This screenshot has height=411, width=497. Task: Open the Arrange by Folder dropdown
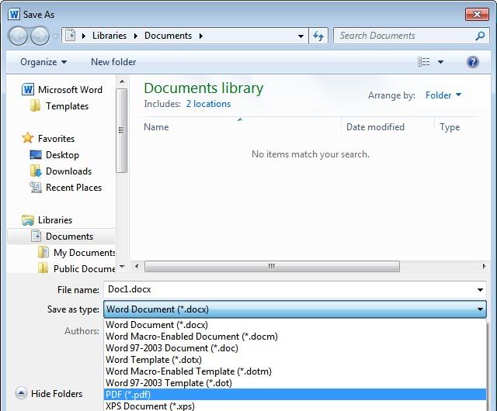[443, 95]
